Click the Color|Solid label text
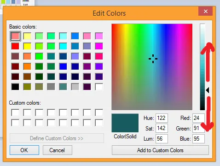Image resolution: width=220 pixels, height=166 pixels. point(125,136)
